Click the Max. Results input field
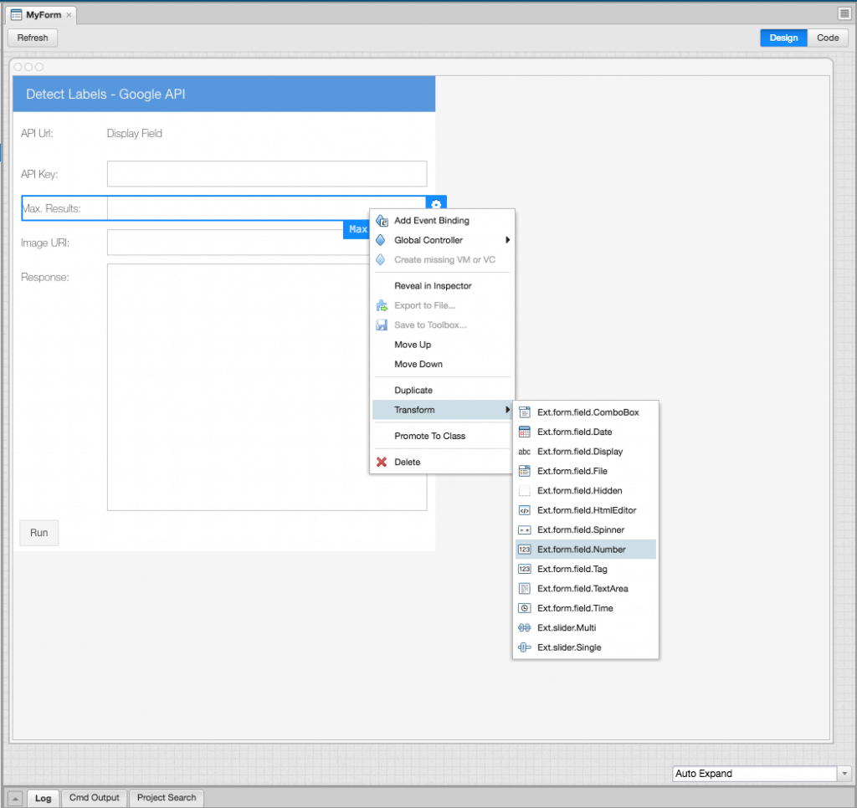Image resolution: width=857 pixels, height=808 pixels. click(266, 208)
